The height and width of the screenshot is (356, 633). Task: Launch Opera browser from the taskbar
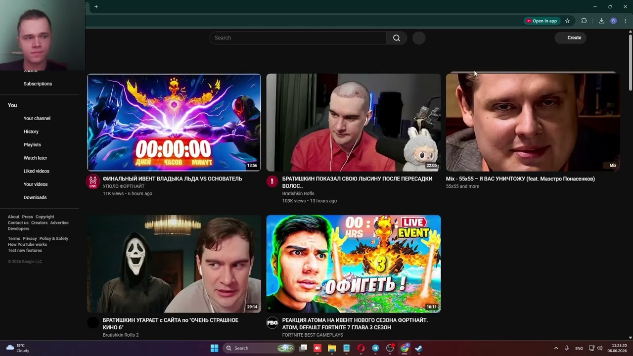361,348
